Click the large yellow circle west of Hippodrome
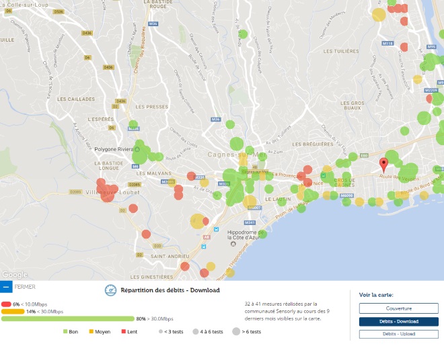444x348 pixels. pyautogui.click(x=197, y=220)
